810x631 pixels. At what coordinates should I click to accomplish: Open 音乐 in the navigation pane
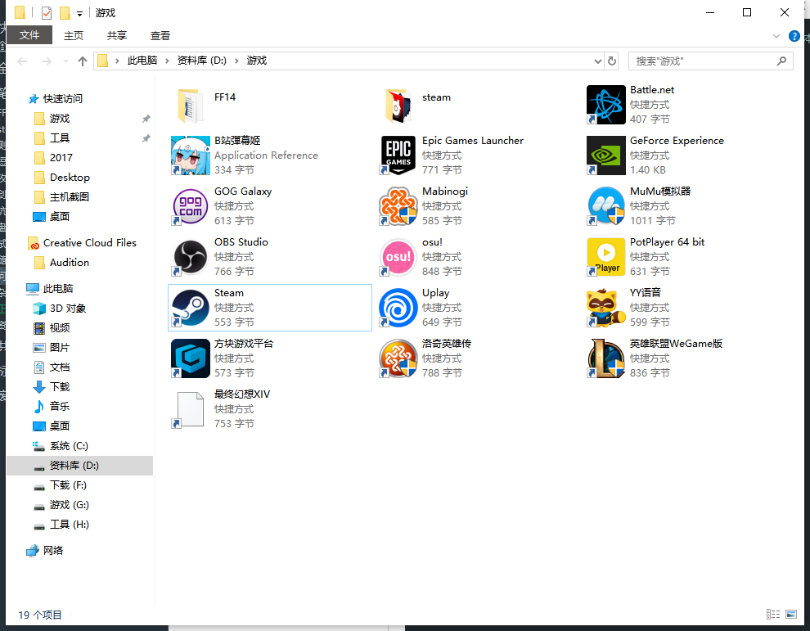coord(60,407)
